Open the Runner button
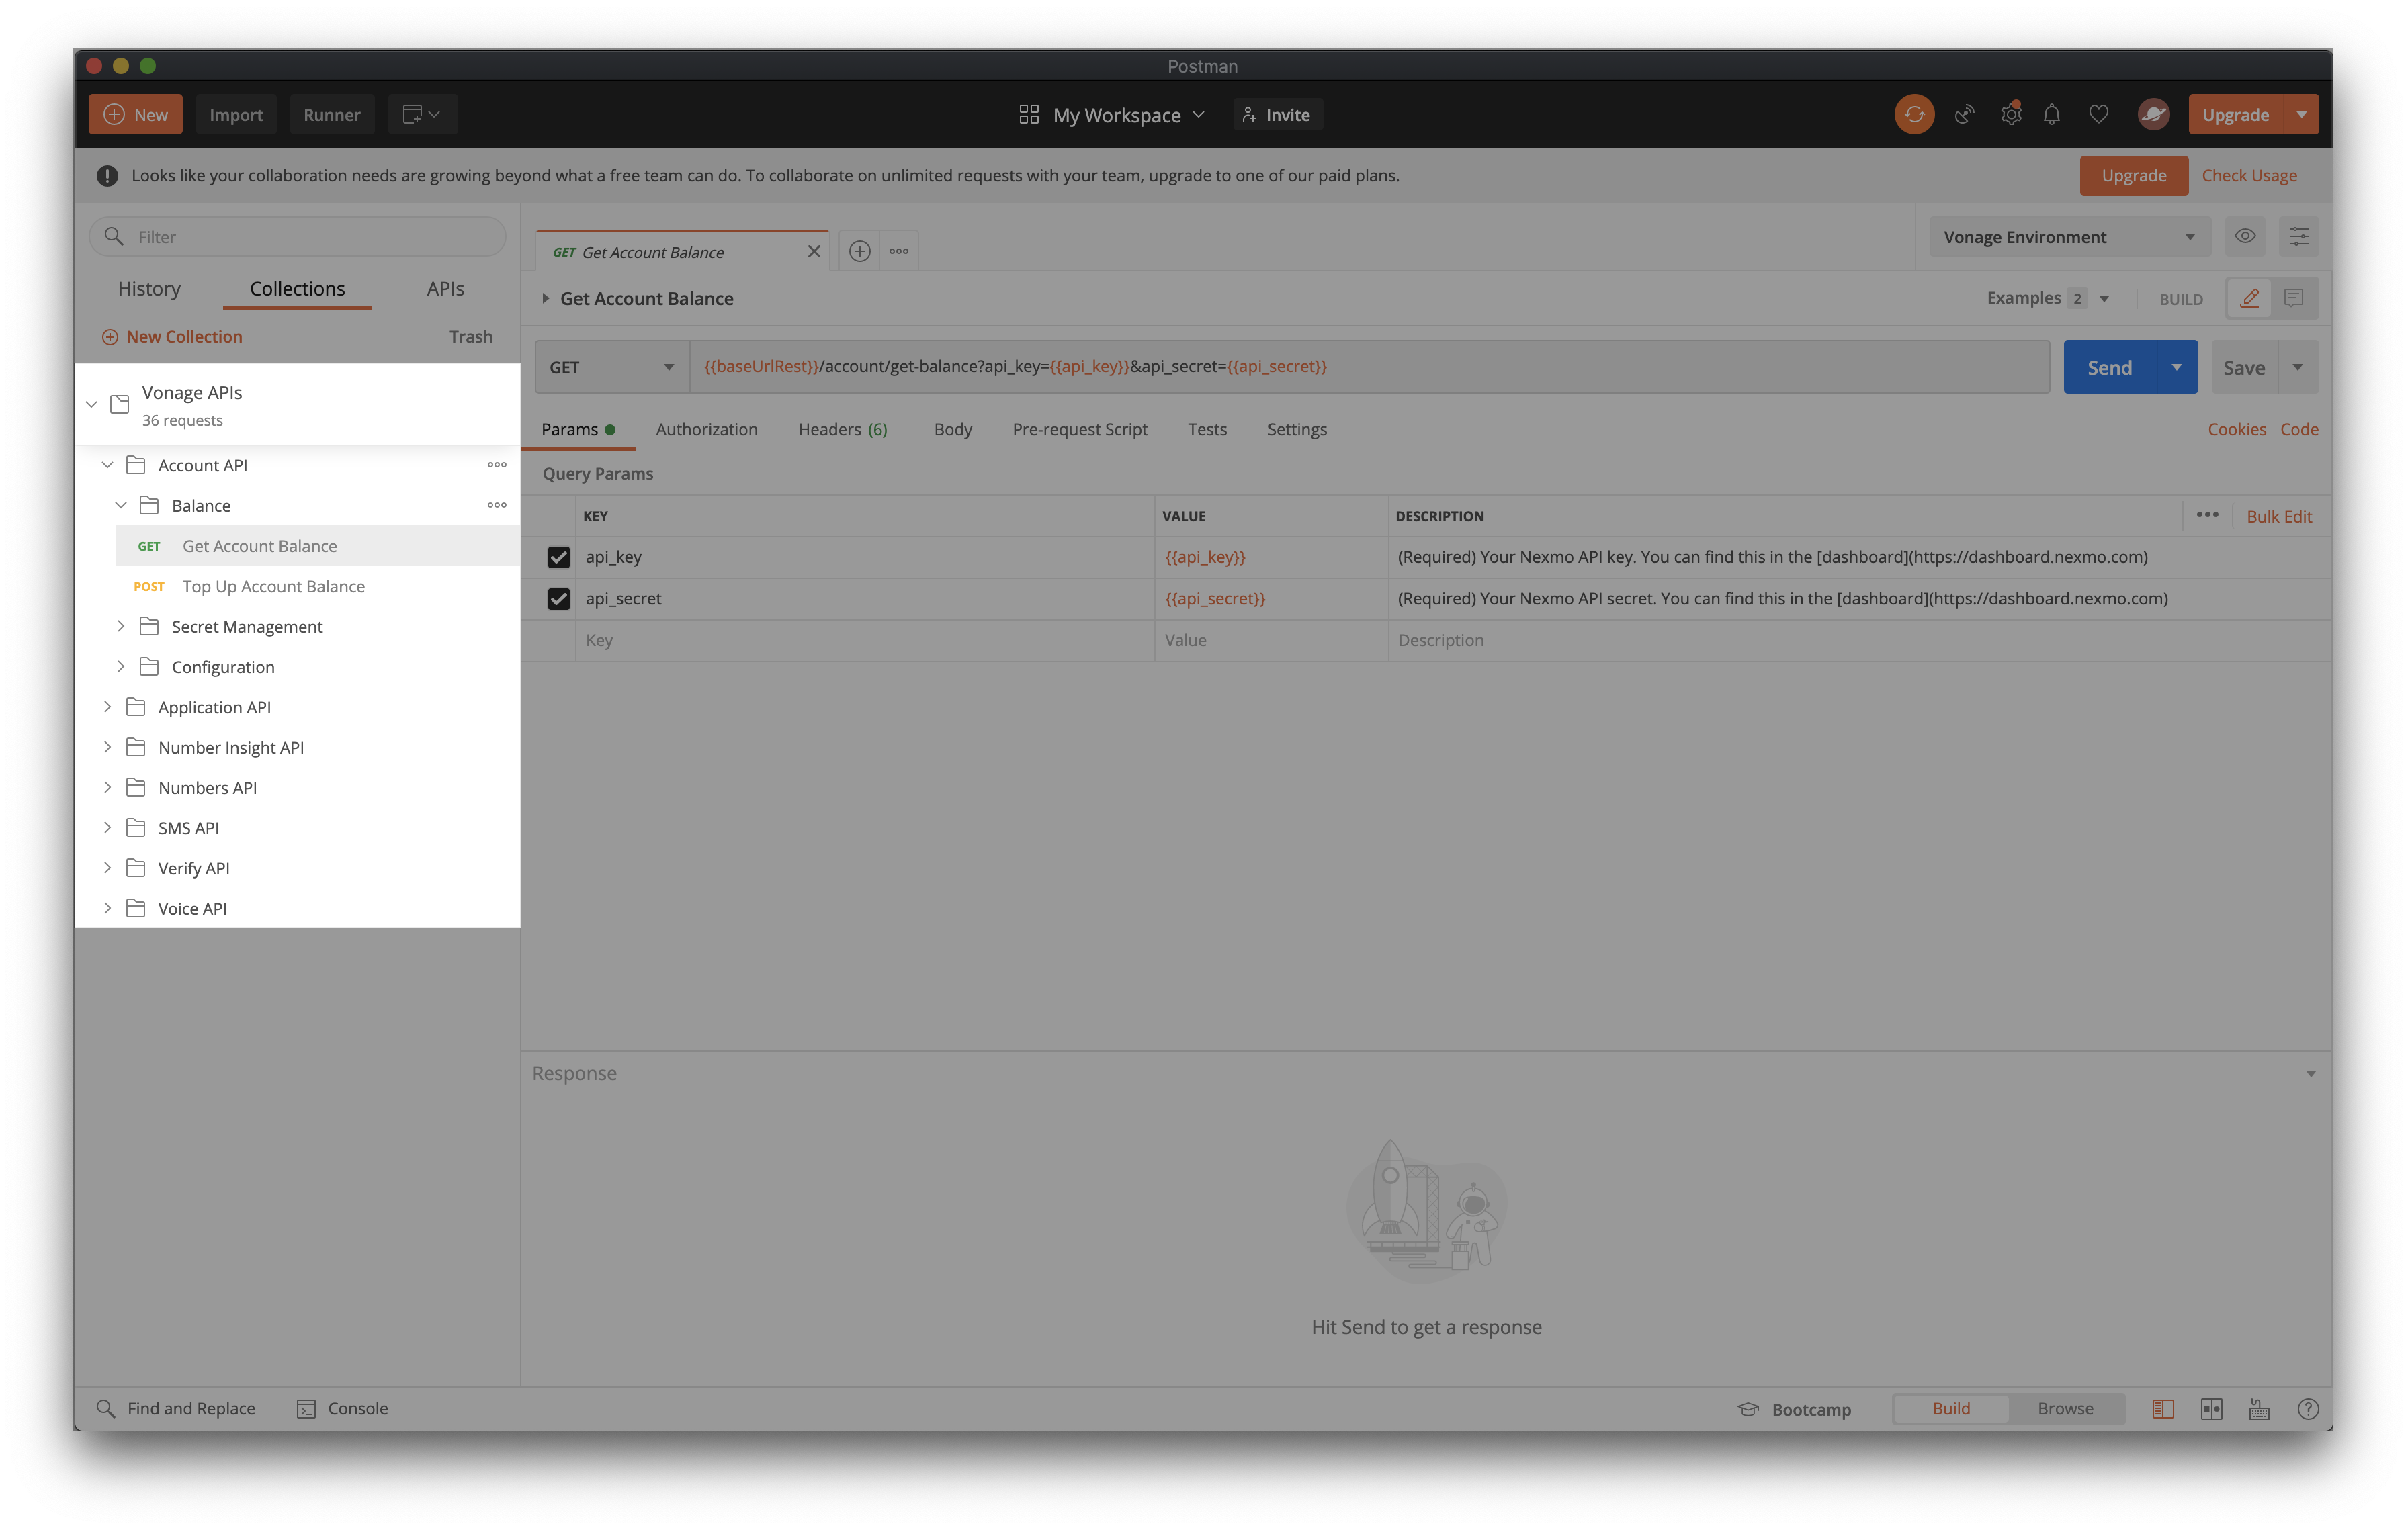 (x=332, y=114)
